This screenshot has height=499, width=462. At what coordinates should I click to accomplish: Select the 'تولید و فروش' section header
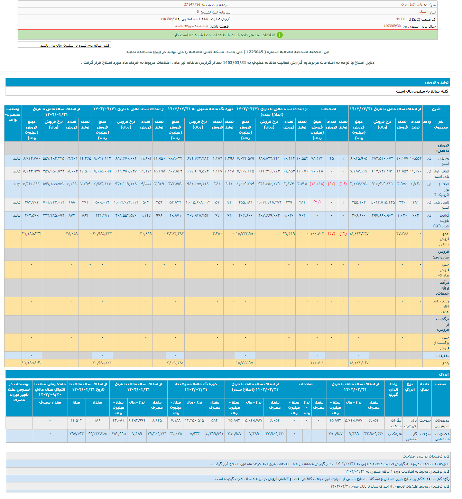436,82
